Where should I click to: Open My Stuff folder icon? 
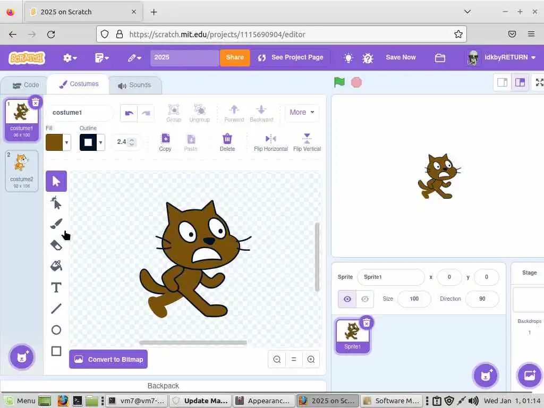pyautogui.click(x=440, y=57)
